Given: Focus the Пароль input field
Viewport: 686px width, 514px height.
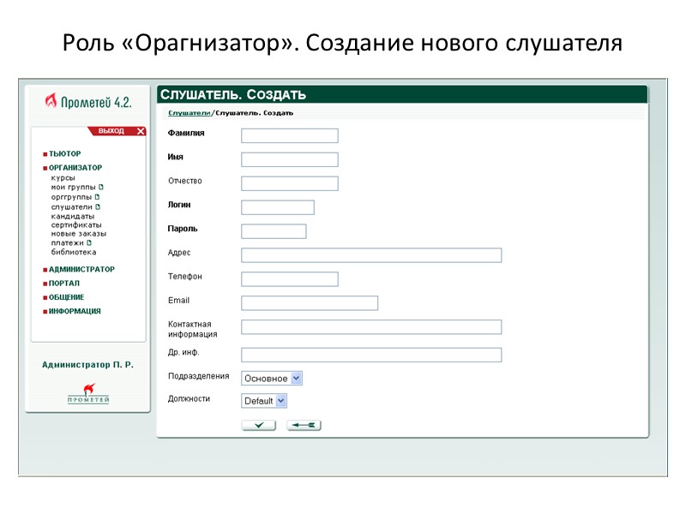Looking at the screenshot, I should point(274,231).
